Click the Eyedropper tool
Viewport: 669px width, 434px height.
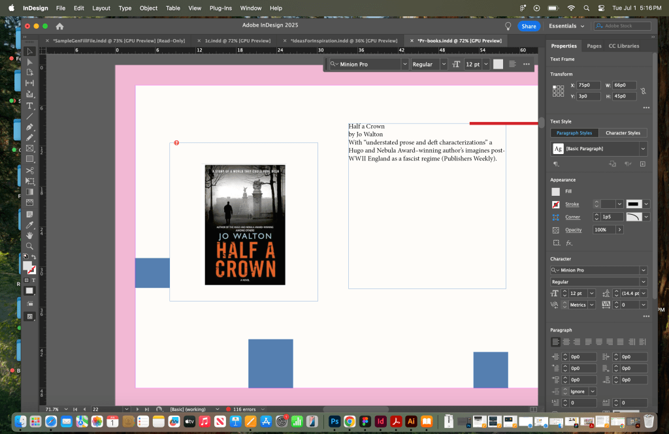(x=29, y=225)
